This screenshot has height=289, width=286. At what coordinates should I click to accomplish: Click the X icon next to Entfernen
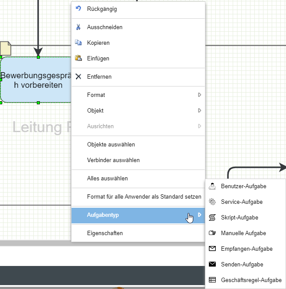point(78,76)
